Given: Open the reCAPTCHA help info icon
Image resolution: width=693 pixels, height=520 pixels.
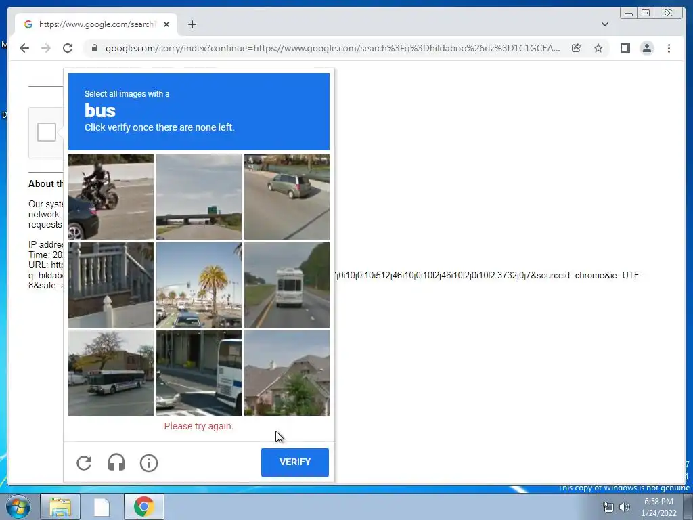Looking at the screenshot, I should point(149,463).
